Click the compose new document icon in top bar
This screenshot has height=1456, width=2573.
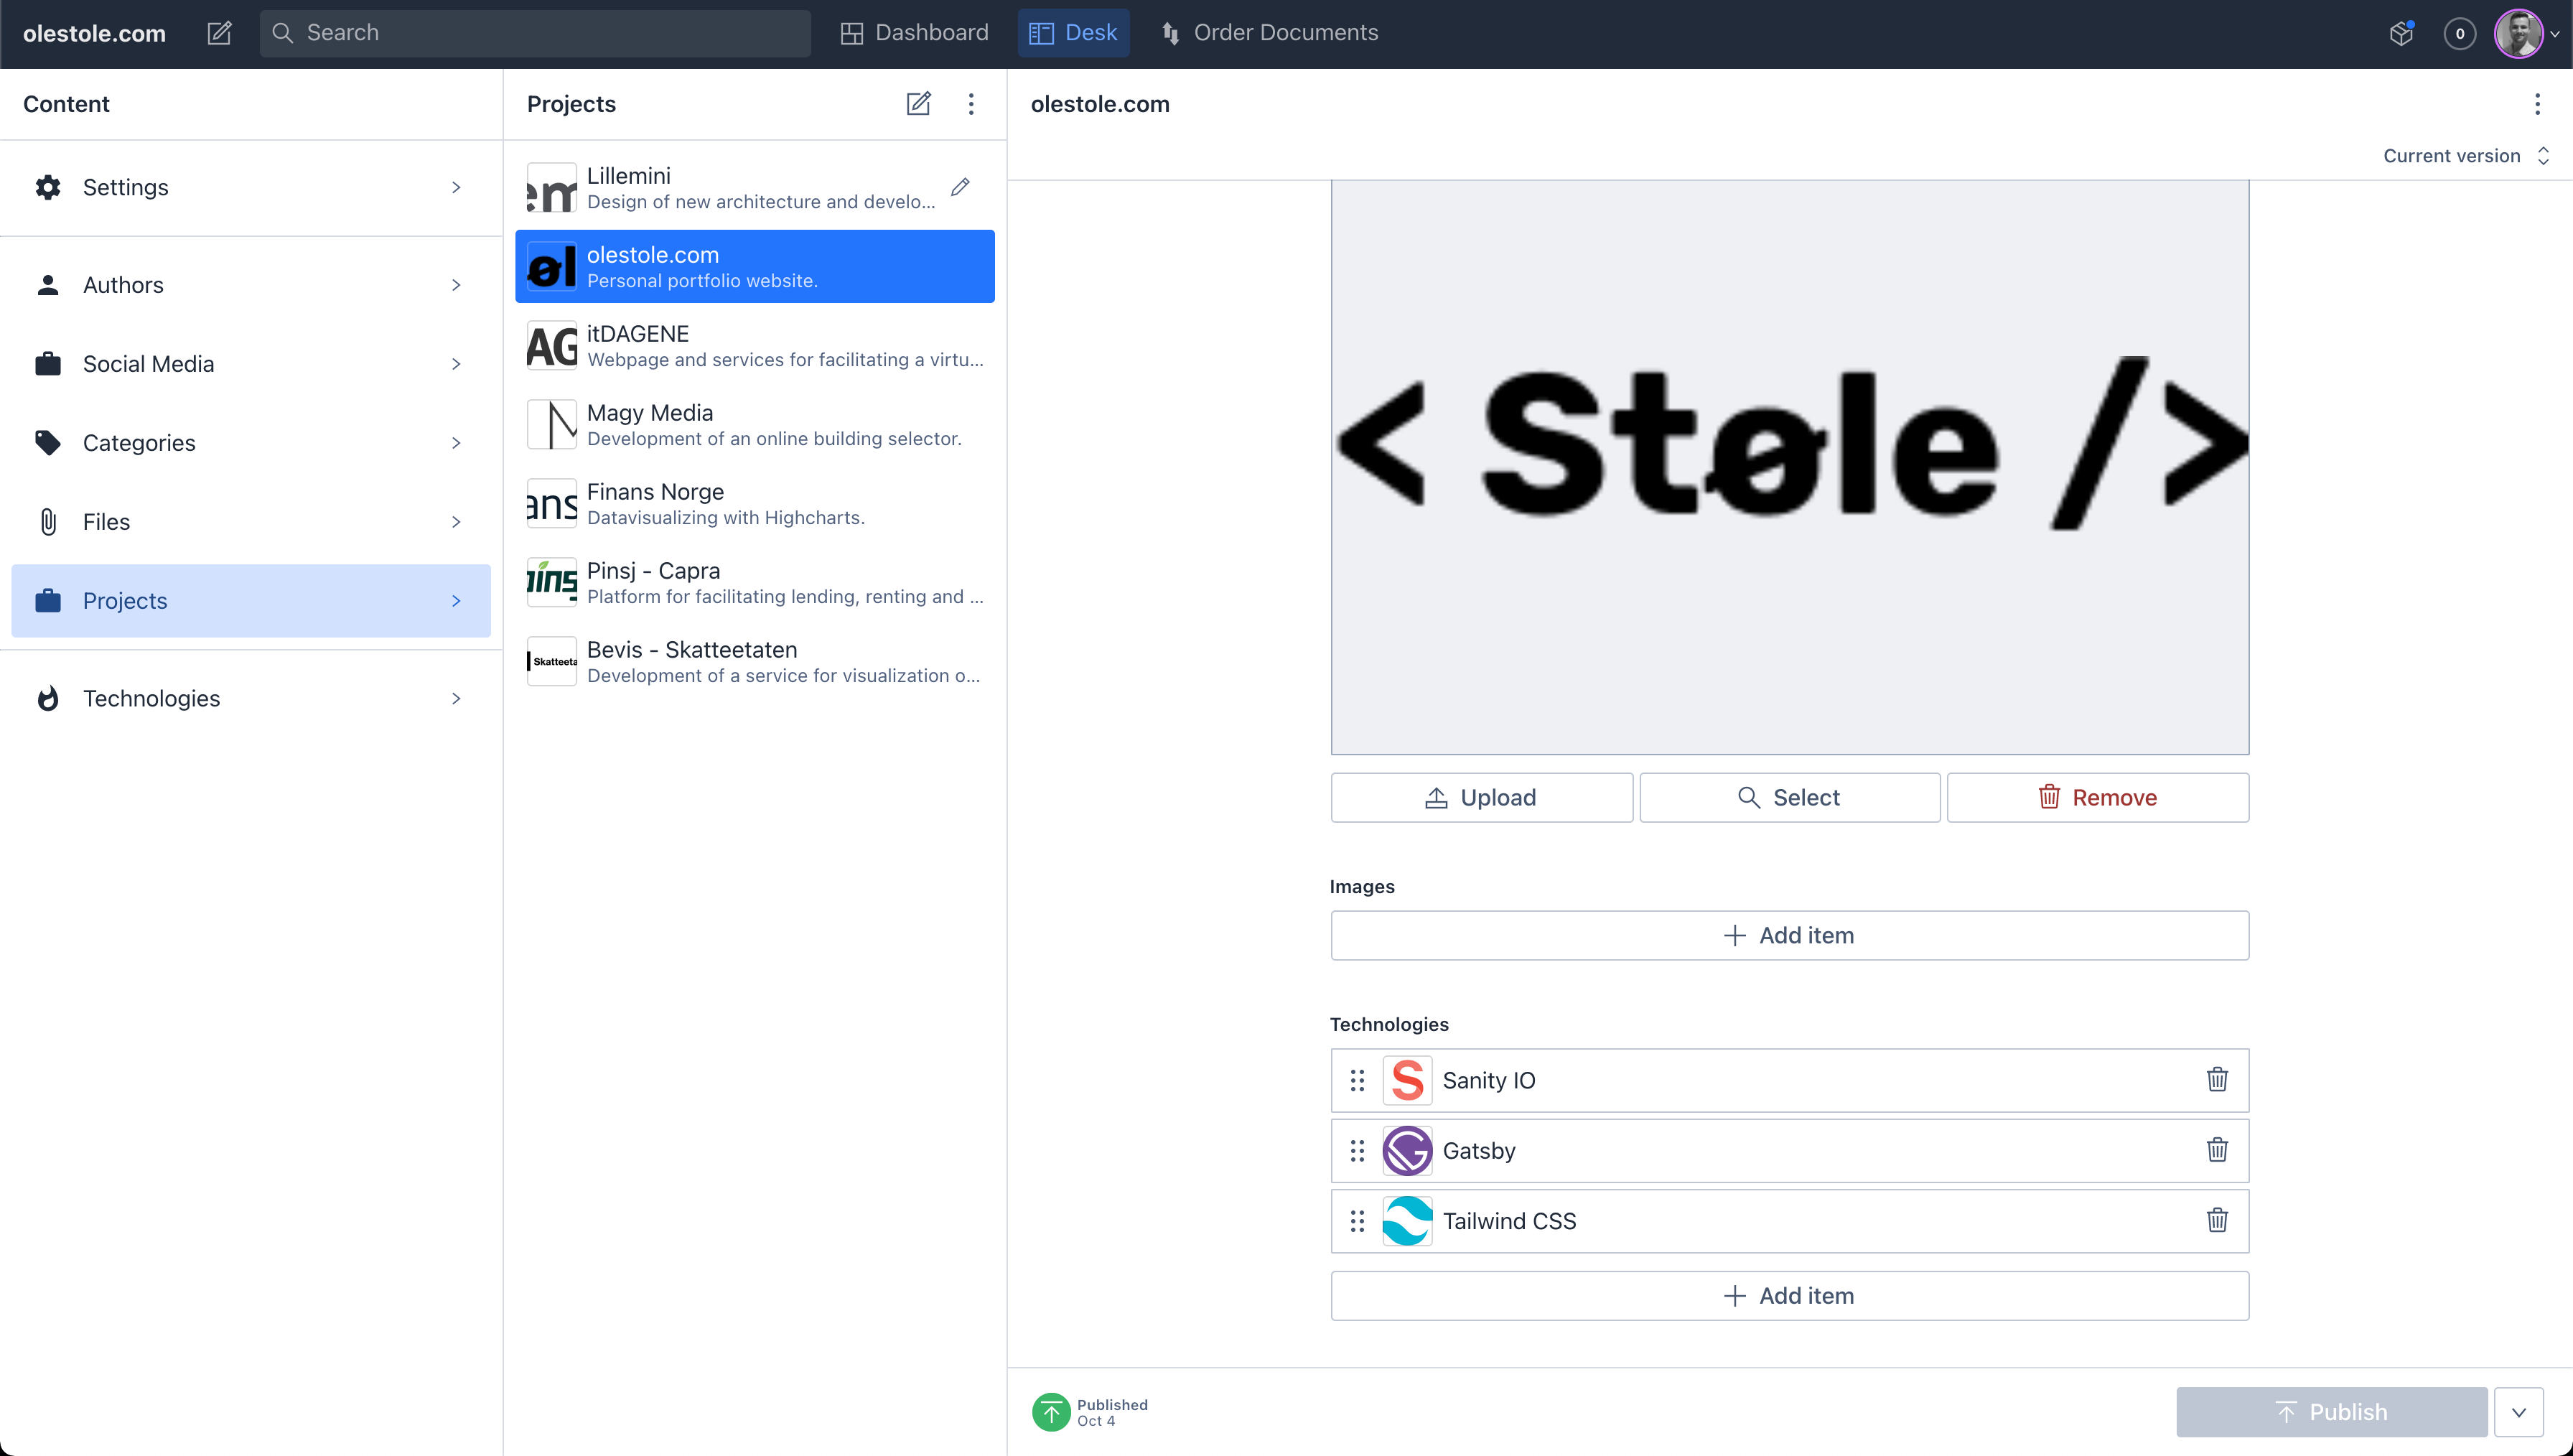coord(219,33)
